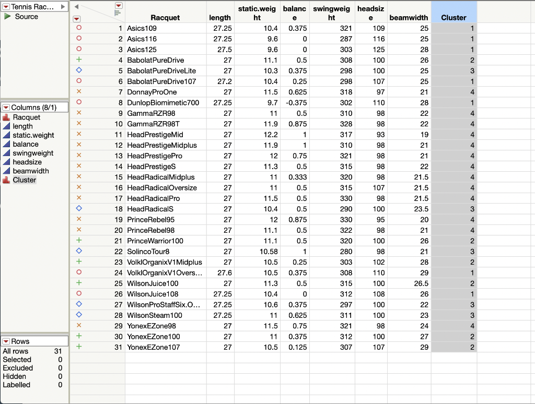Click the highlighted Cluster column header
The height and width of the screenshot is (404, 535).
click(x=454, y=13)
